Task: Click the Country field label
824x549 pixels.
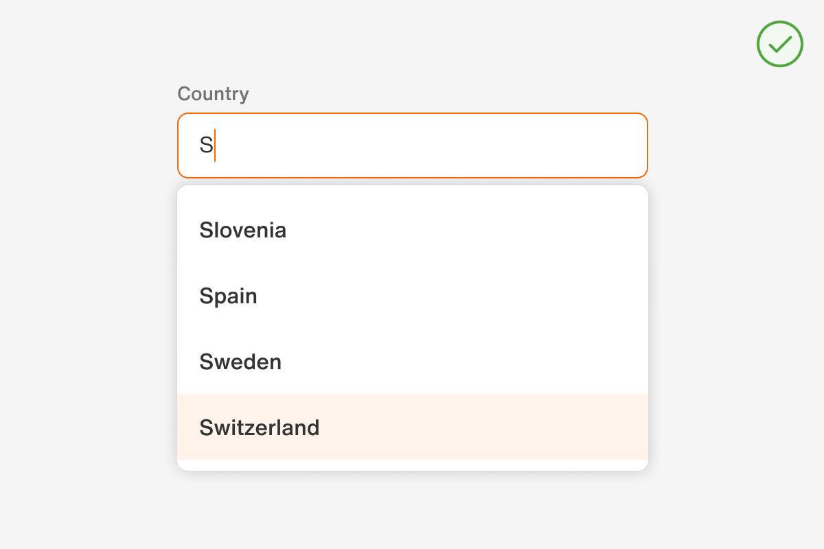Action: (213, 94)
